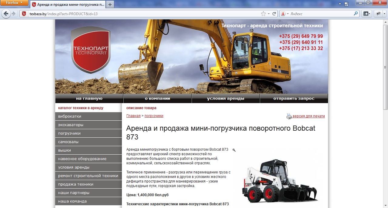Viewport: 388px width, 208px height.
Task: Click the Yandex search engine icon
Action: tap(283, 14)
